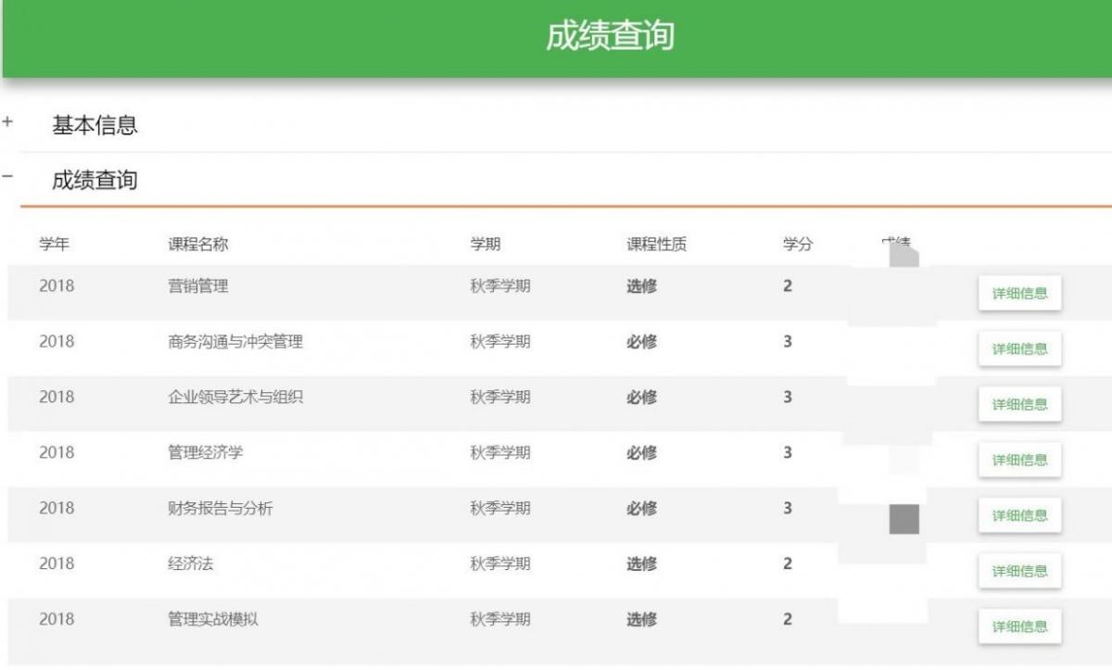Click the 学年 column header
The height and width of the screenshot is (670, 1112).
tap(54, 245)
